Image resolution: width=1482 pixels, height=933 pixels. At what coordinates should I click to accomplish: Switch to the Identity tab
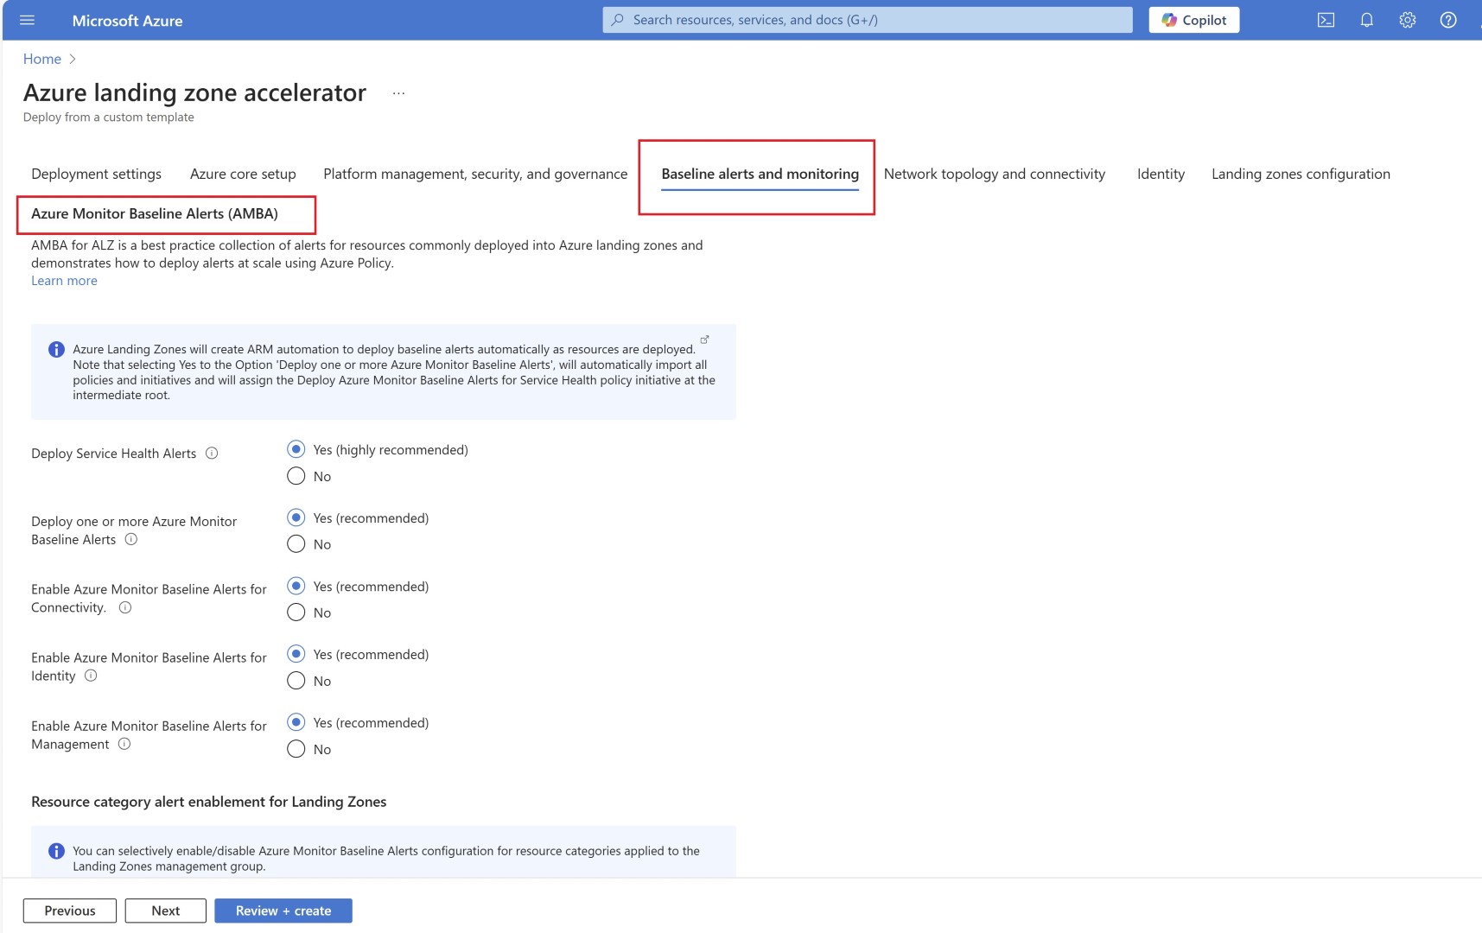coord(1161,174)
